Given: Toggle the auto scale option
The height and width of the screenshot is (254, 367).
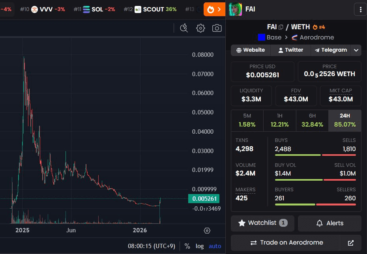Looking at the screenshot, I should 215,246.
